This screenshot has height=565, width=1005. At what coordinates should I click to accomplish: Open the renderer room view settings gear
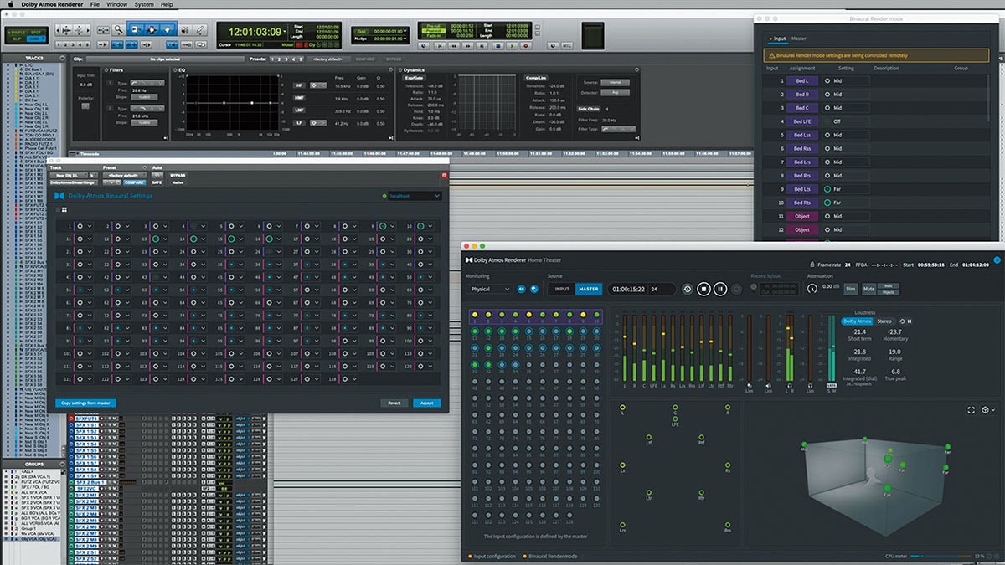click(986, 410)
